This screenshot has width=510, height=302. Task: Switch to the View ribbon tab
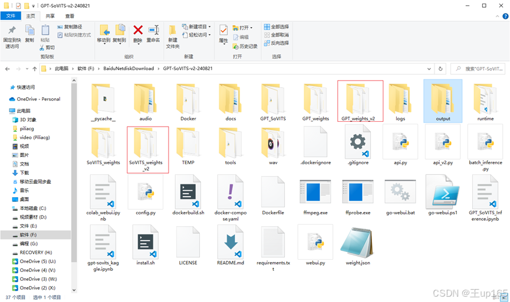tap(70, 16)
